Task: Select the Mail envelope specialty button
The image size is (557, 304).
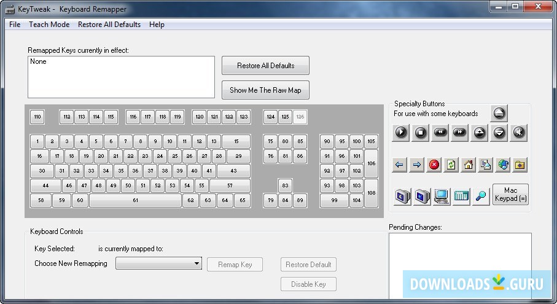Action: [x=486, y=165]
